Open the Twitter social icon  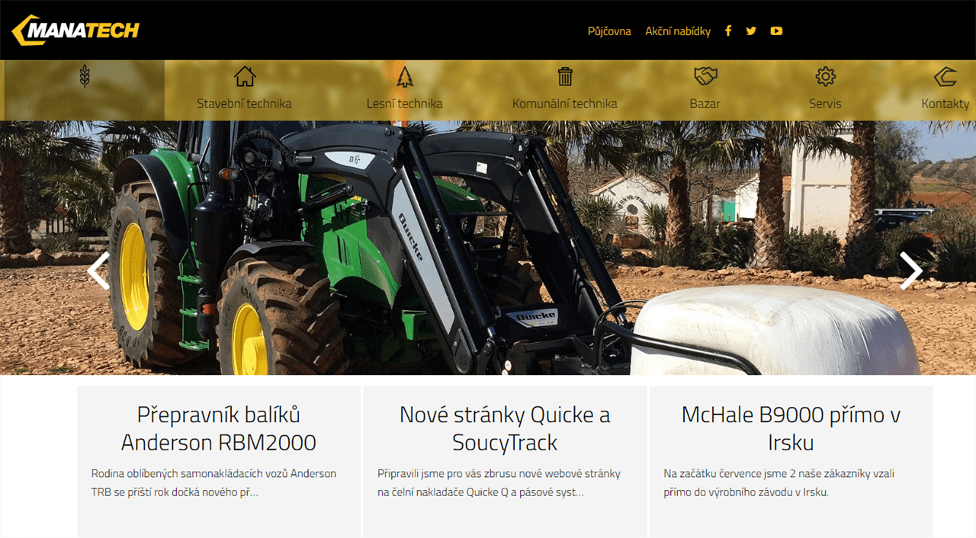(751, 31)
